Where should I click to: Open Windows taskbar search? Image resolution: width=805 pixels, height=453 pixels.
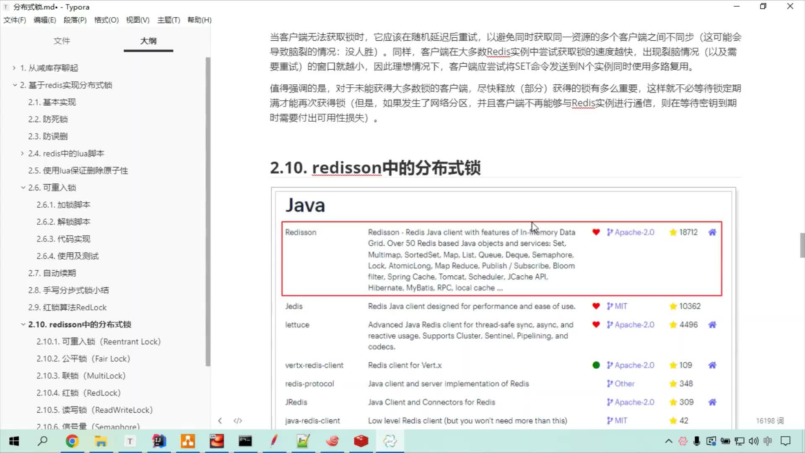pyautogui.click(x=42, y=441)
